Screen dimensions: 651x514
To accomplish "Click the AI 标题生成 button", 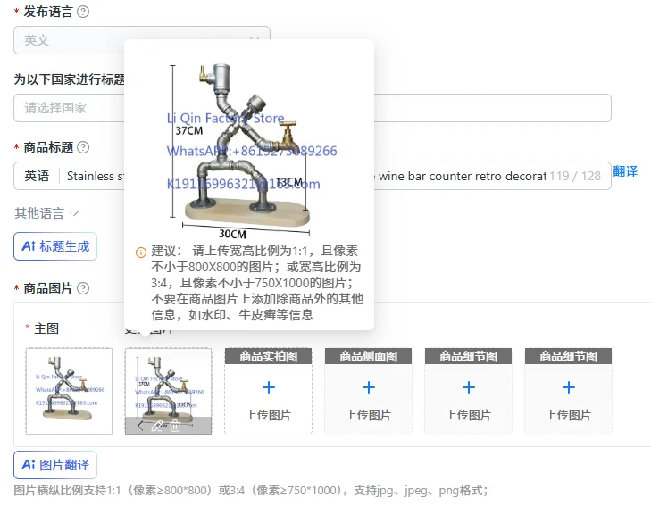I will (x=55, y=246).
